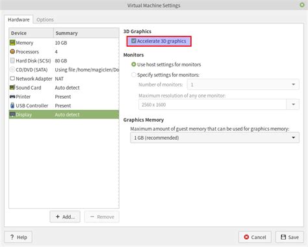Open the Maximum resolution dropdown arrow
The width and height of the screenshot is (308, 247).
tap(293, 105)
